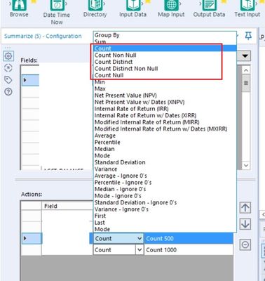The image size is (265, 281).
Task: Open the configuration gear tab
Action: click(8, 56)
